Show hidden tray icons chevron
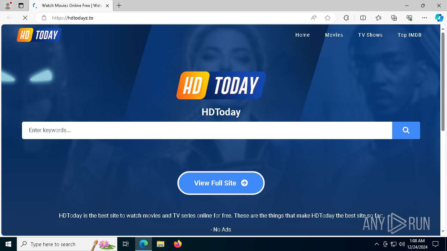 pyautogui.click(x=376, y=244)
